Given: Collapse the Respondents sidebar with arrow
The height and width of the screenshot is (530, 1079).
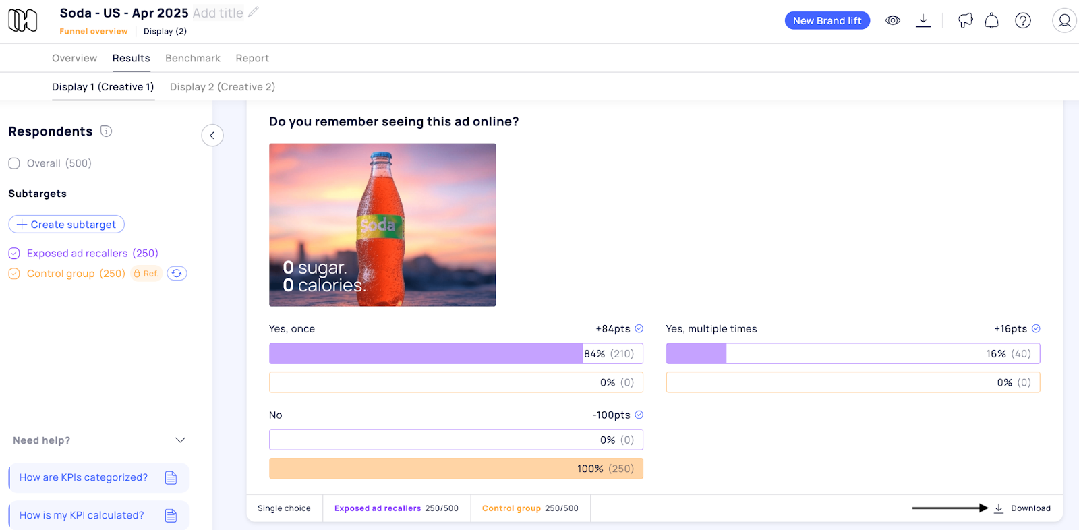Looking at the screenshot, I should [x=212, y=136].
